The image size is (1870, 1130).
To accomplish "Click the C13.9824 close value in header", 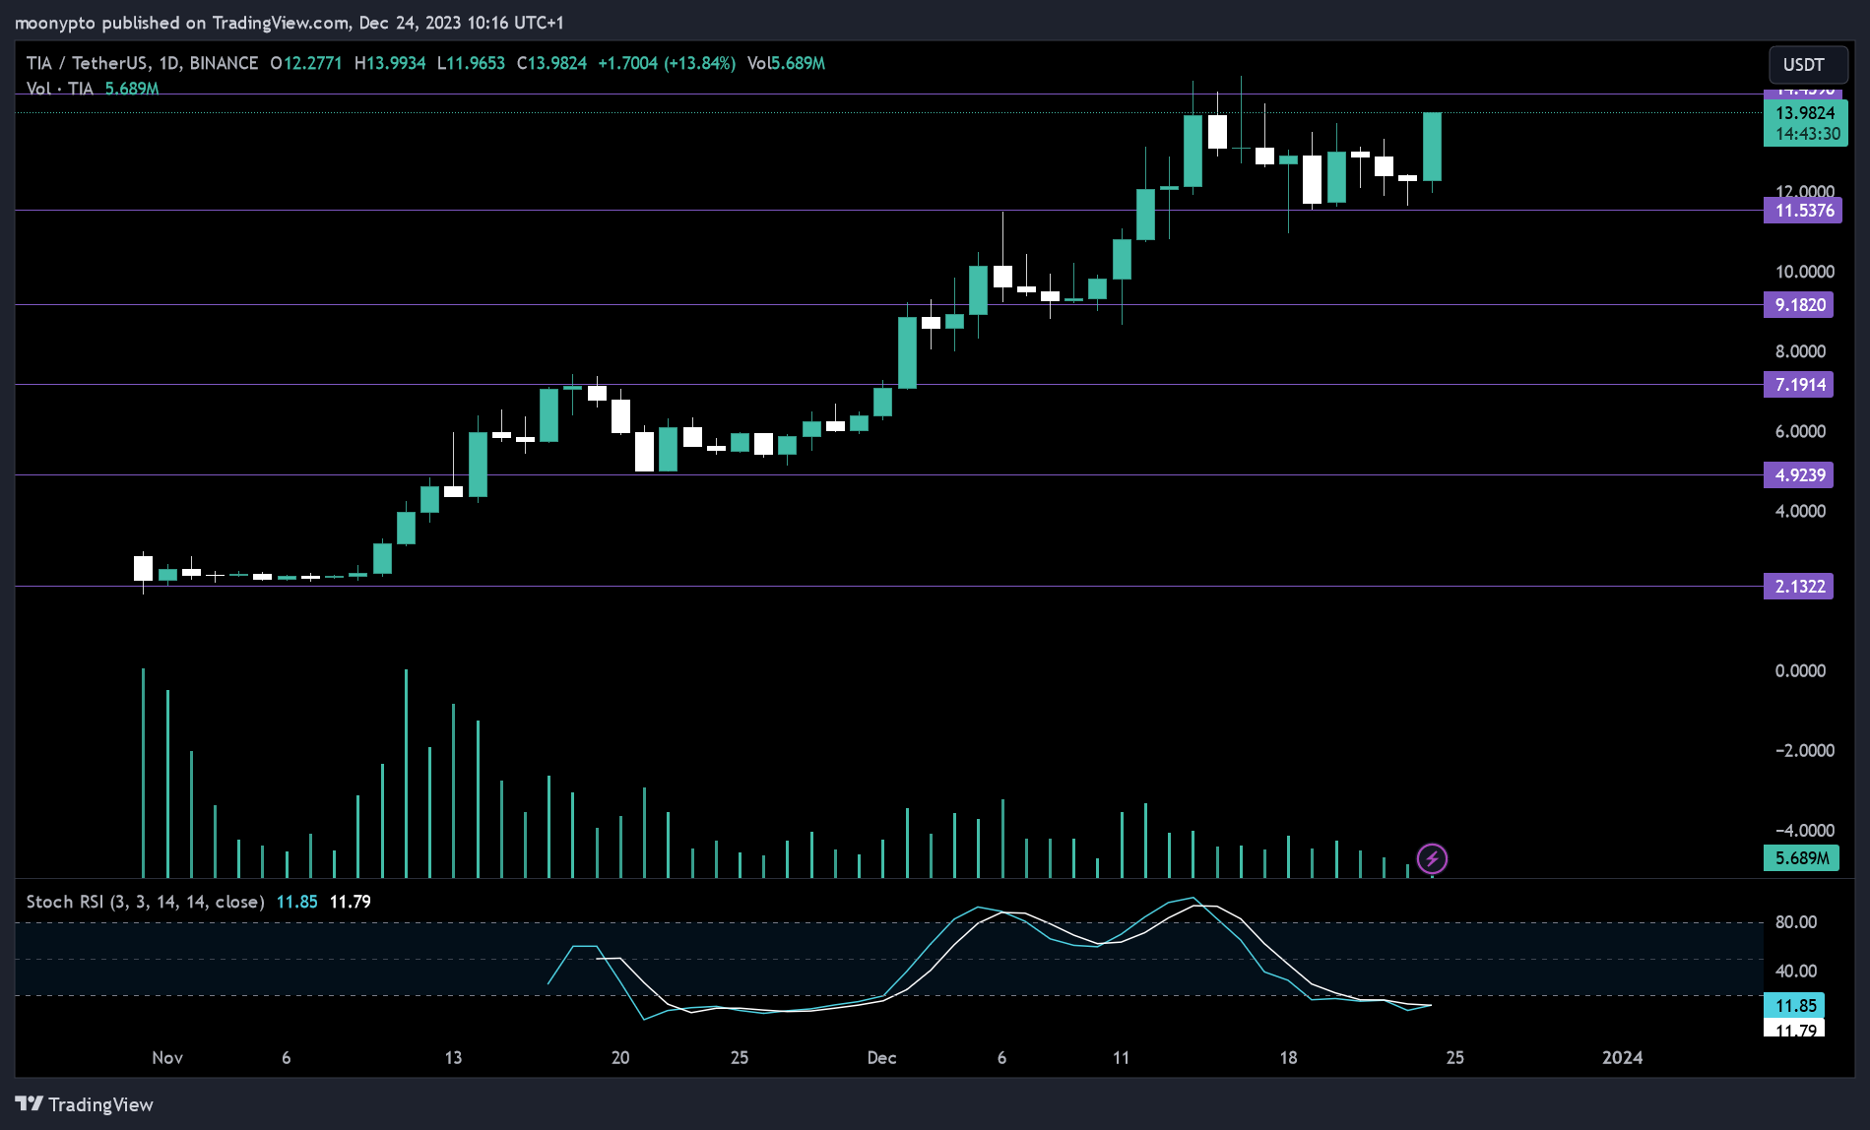I will 551,63.
